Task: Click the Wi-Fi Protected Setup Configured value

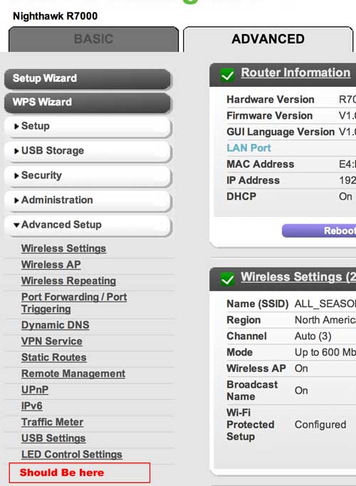Action: (x=320, y=425)
